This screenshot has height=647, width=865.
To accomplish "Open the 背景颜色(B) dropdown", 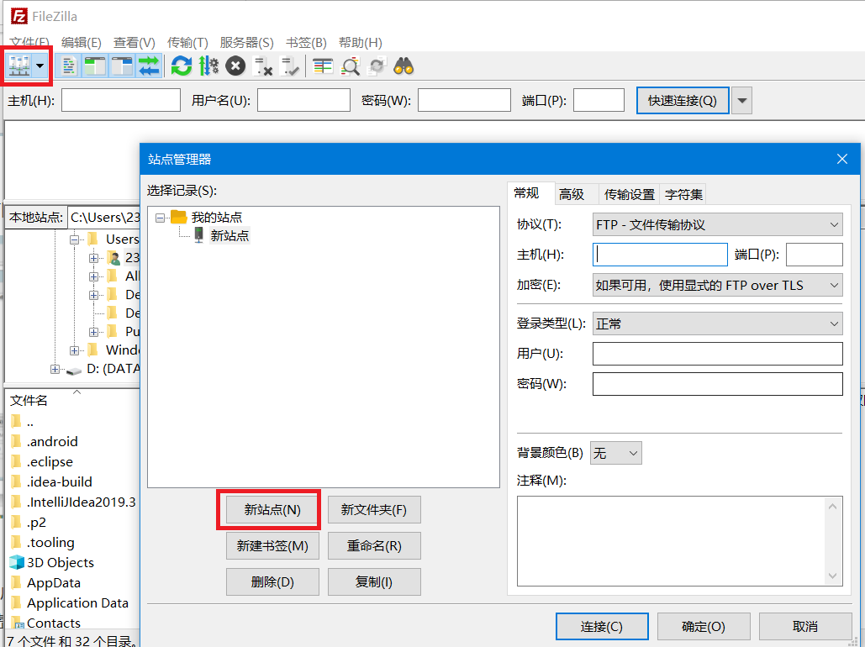I will point(615,454).
